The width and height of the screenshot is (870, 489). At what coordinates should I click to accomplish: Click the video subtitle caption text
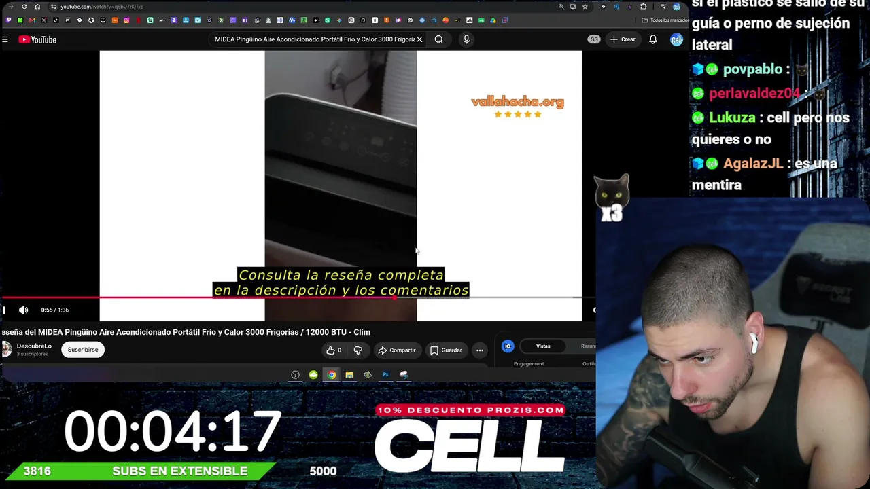click(x=341, y=283)
